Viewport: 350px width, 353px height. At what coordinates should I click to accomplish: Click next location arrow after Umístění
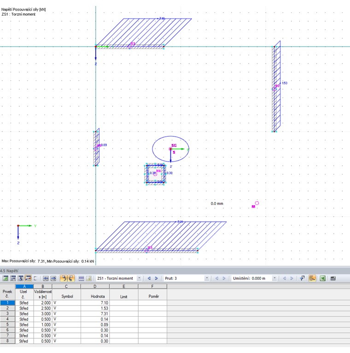tap(292, 278)
